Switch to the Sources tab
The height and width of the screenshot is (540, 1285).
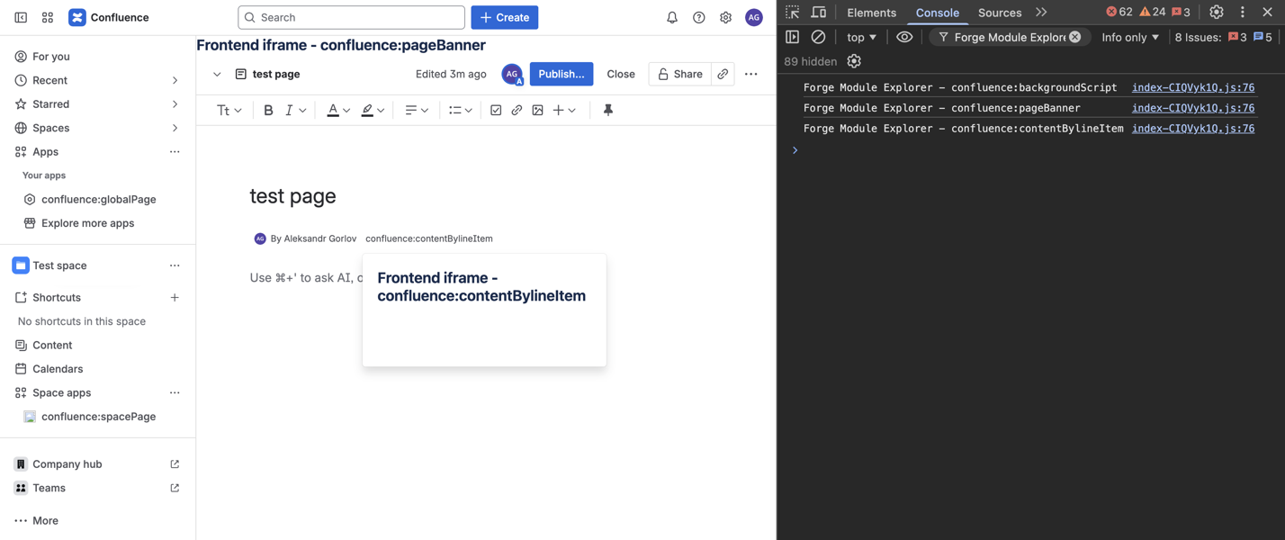(x=999, y=13)
